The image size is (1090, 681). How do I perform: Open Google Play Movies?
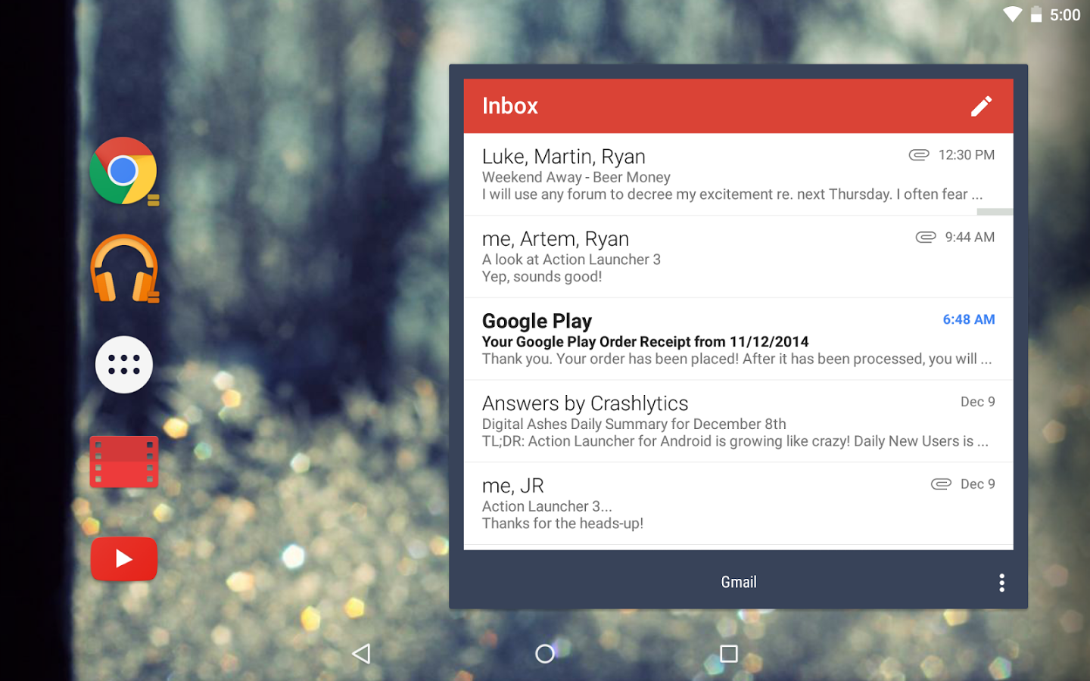tap(123, 462)
